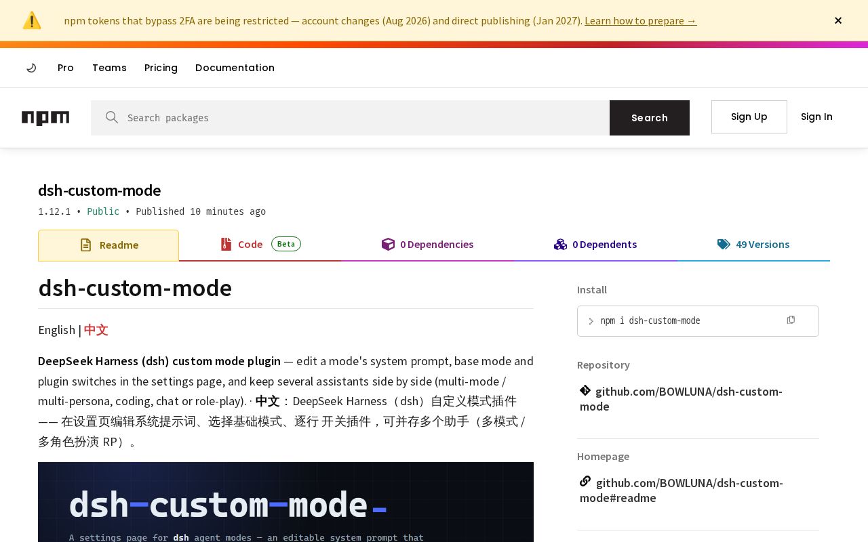This screenshot has width=868, height=542.
Task: Open the npm logo home link
Action: (45, 118)
